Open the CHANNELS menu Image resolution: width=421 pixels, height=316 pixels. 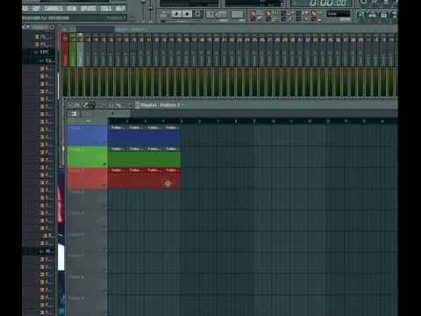click(54, 9)
